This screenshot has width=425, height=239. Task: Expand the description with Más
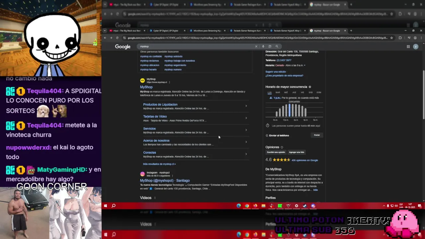pyautogui.click(x=315, y=190)
